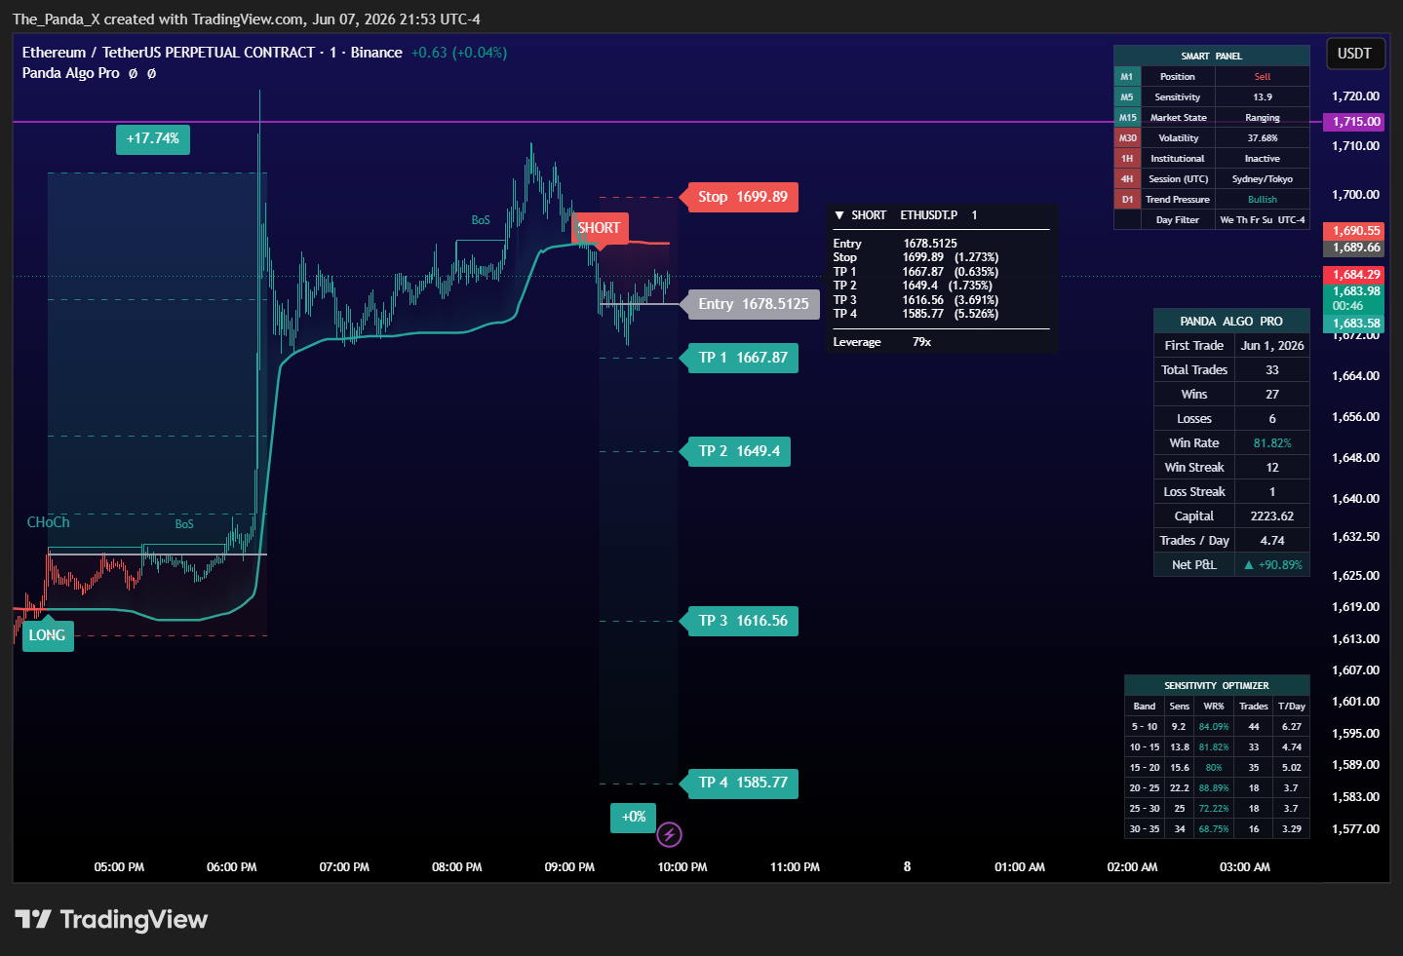
Task: Click the Market State value Ranging
Action: click(1263, 118)
